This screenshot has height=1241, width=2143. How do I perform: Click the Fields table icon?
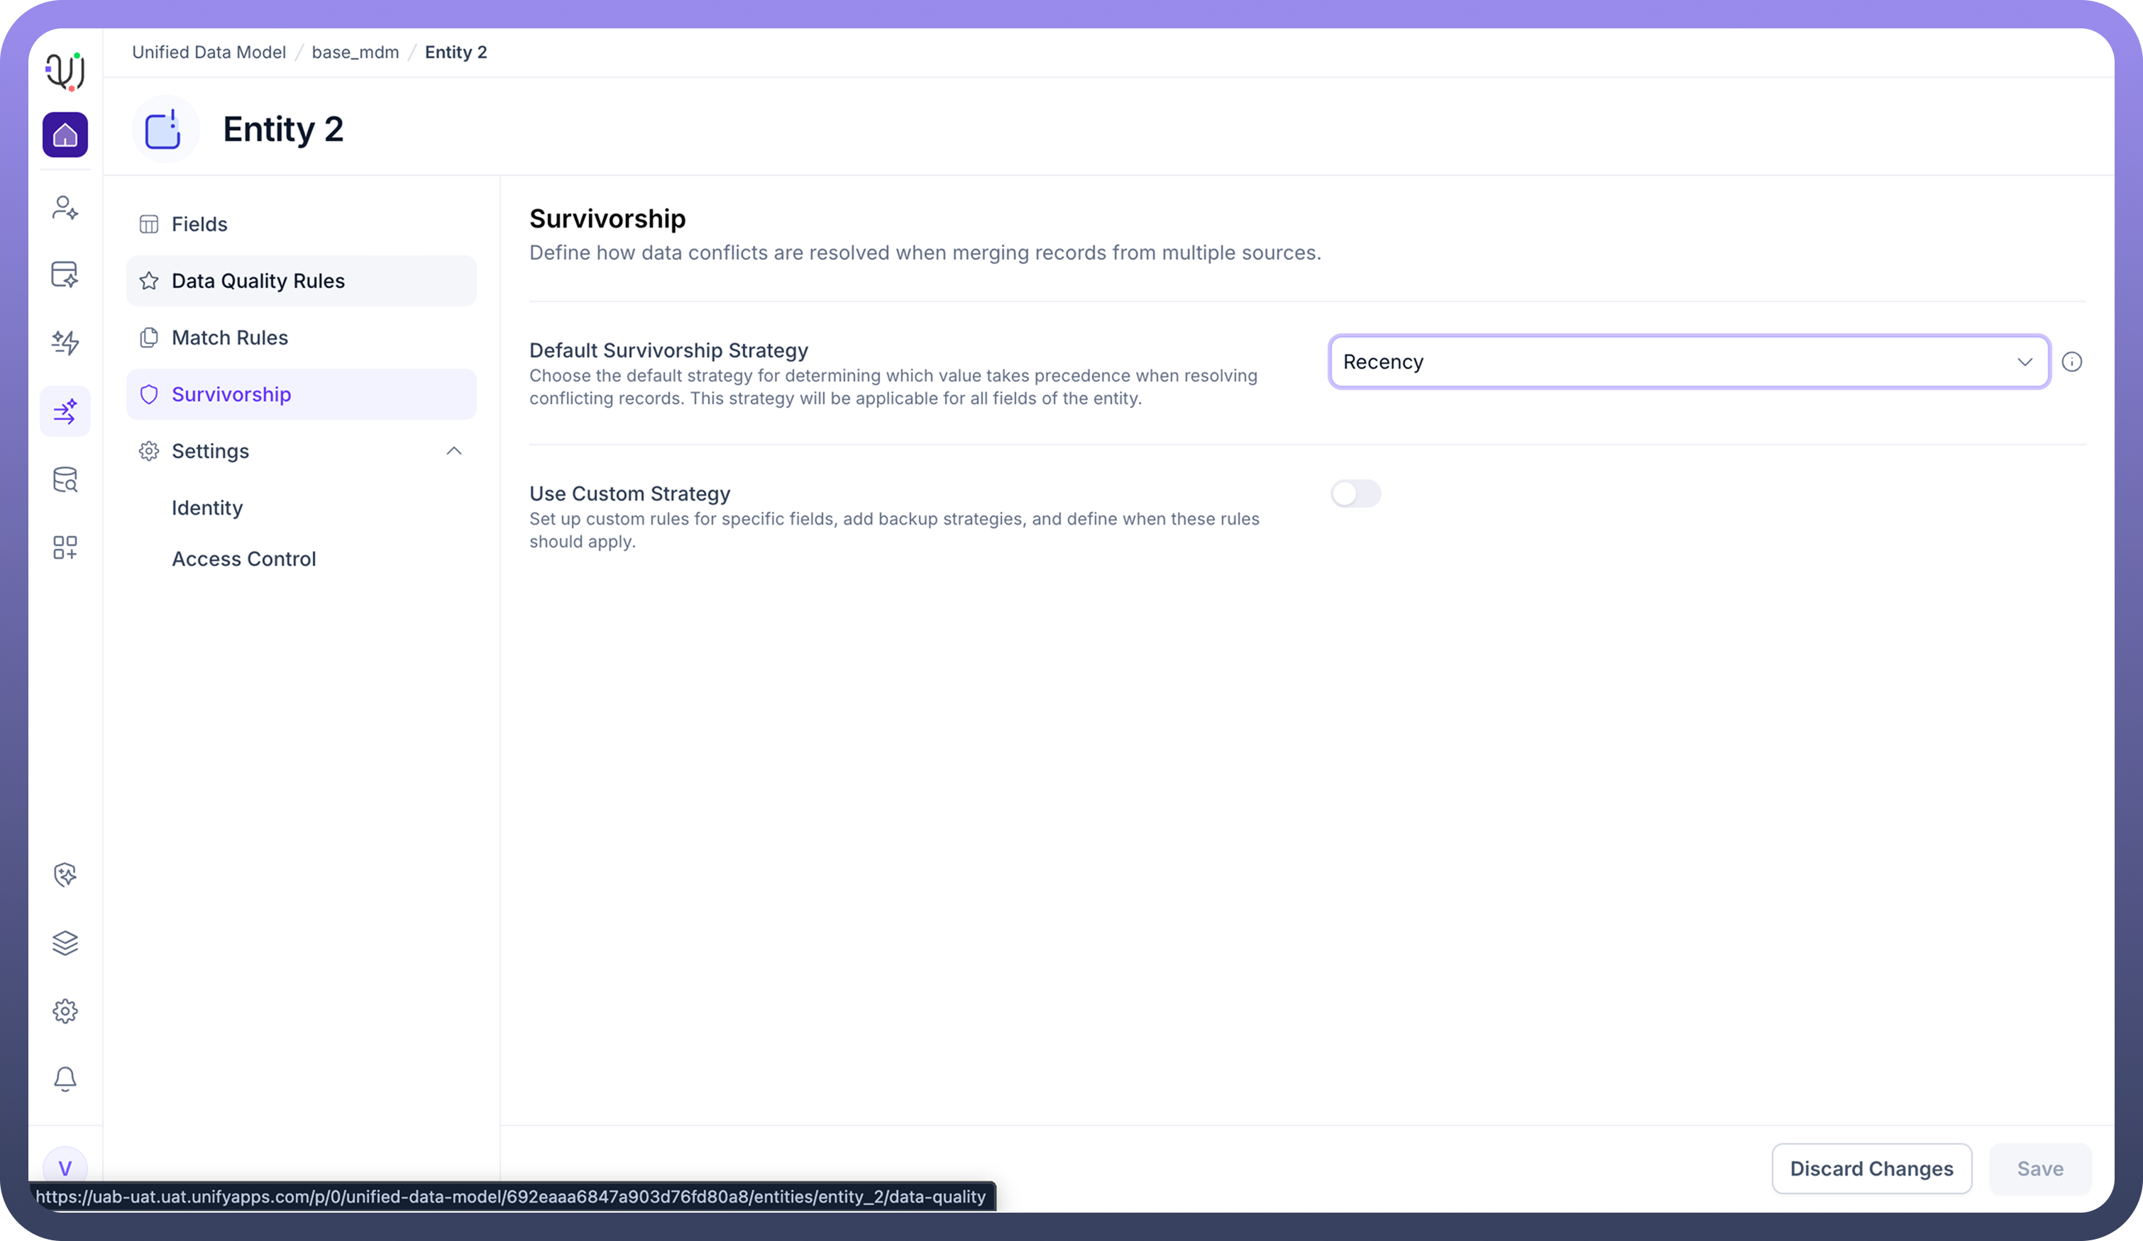click(x=149, y=224)
